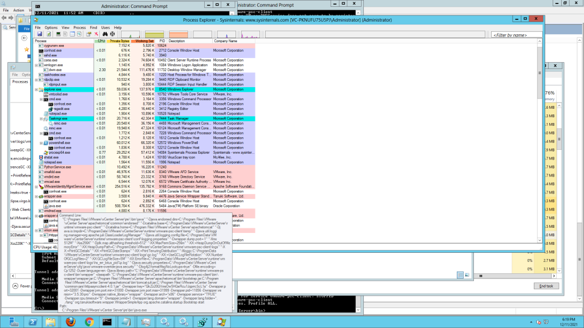Switch to Process Explorer in the taskbar
This screenshot has width=584, height=328.
point(222,322)
